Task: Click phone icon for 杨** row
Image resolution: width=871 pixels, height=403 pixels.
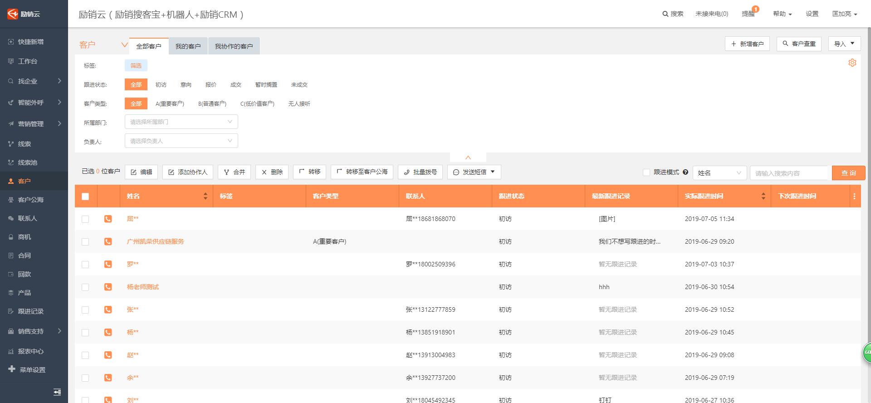Action: point(108,332)
